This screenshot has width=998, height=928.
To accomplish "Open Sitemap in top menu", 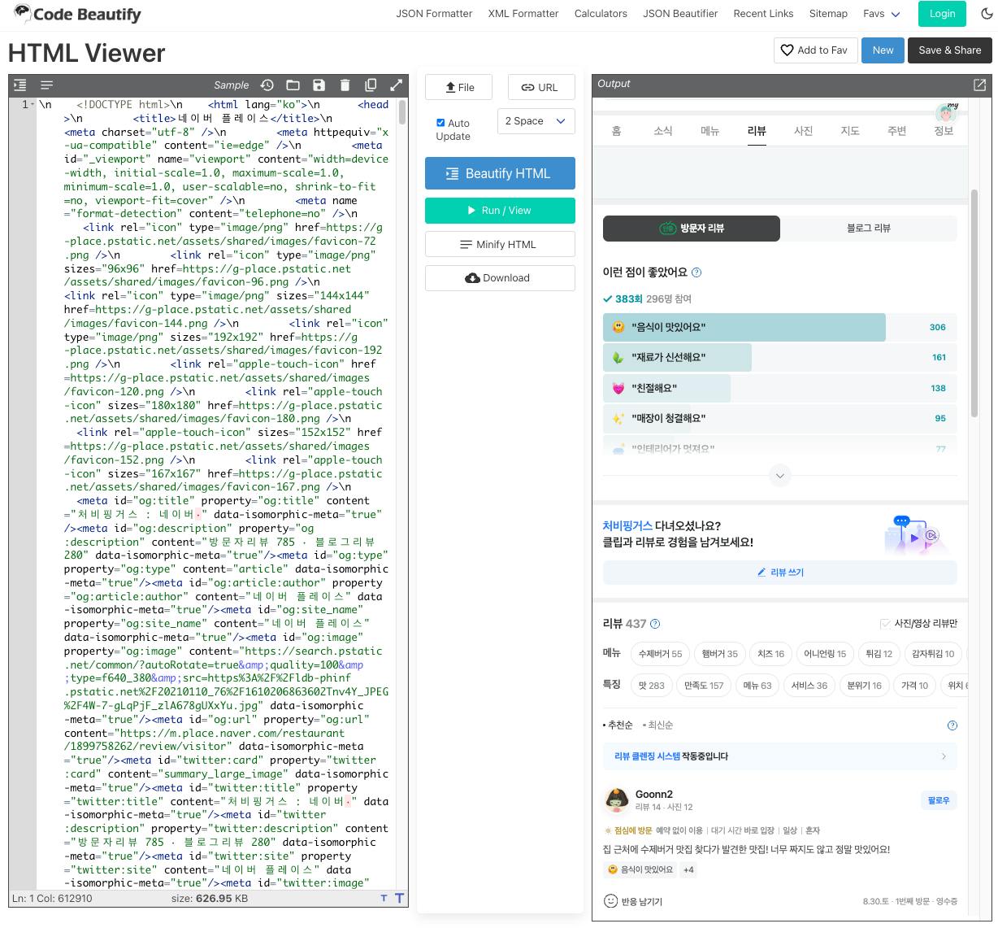I will [x=828, y=14].
